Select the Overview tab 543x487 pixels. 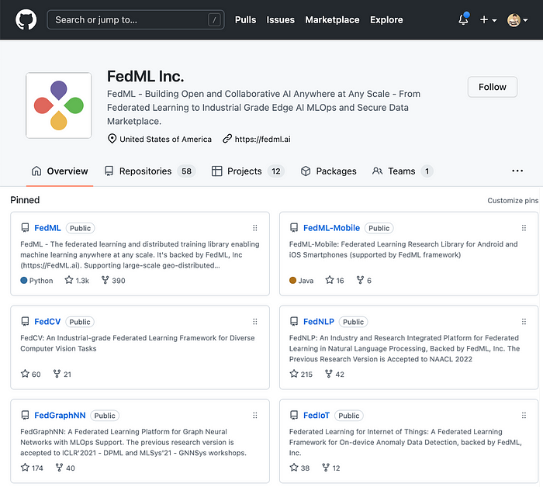tap(60, 171)
